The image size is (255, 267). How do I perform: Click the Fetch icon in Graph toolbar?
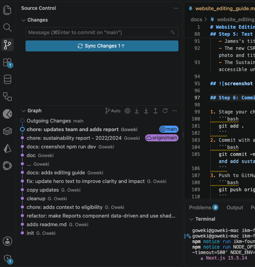point(137,111)
